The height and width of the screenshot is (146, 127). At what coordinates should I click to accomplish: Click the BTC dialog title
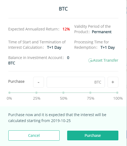click(x=63, y=9)
